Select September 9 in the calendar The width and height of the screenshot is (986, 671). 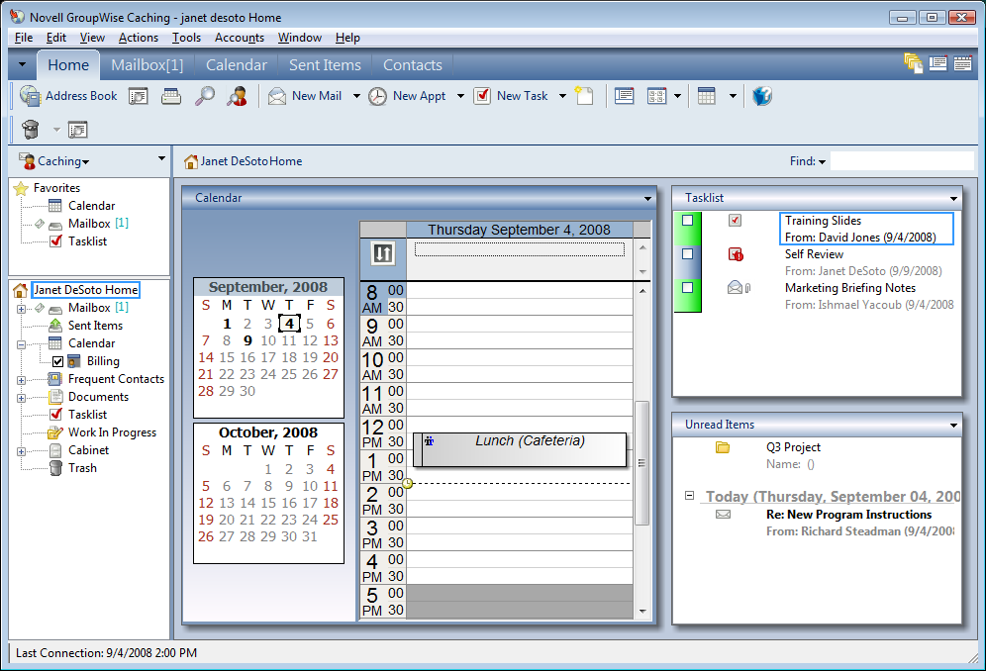coord(247,340)
